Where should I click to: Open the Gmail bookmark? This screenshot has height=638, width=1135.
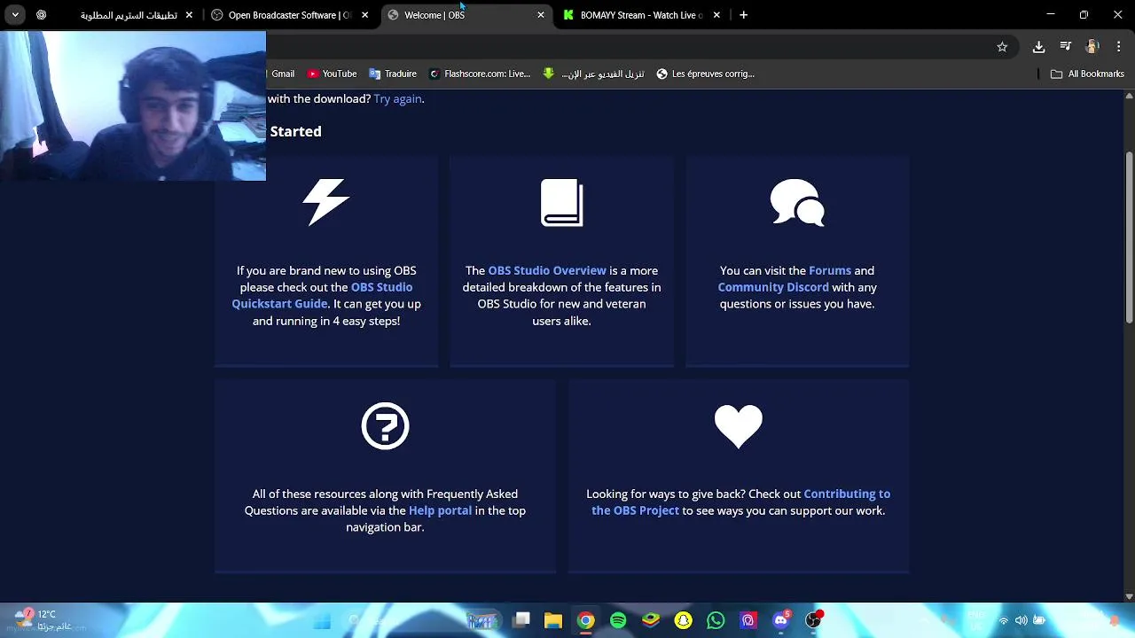point(282,74)
